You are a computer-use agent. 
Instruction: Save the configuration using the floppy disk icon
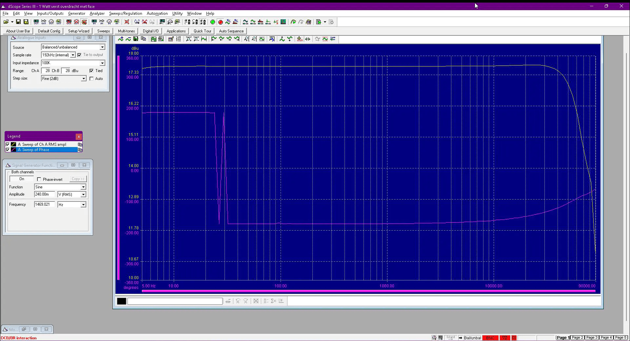click(18, 22)
